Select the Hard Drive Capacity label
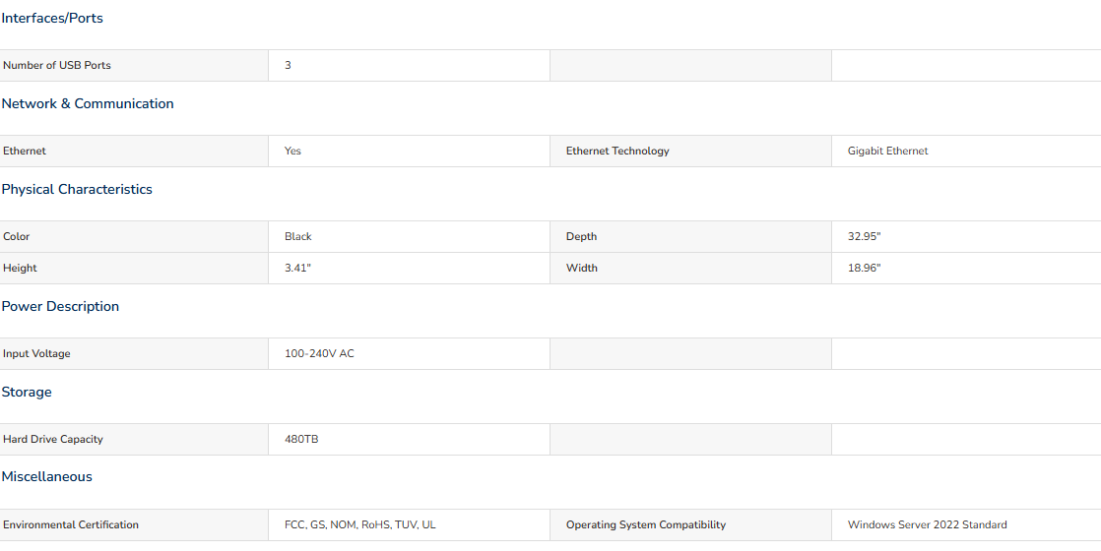The width and height of the screenshot is (1101, 551). 52,440
